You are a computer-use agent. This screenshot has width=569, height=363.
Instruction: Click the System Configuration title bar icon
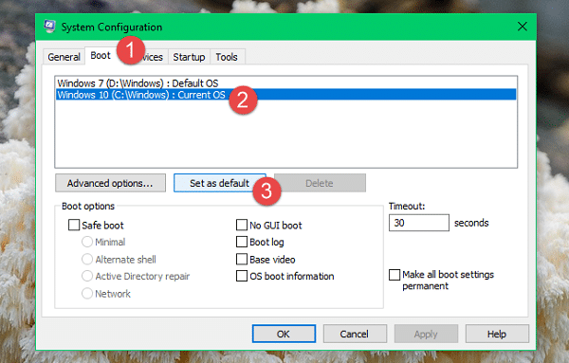click(49, 27)
